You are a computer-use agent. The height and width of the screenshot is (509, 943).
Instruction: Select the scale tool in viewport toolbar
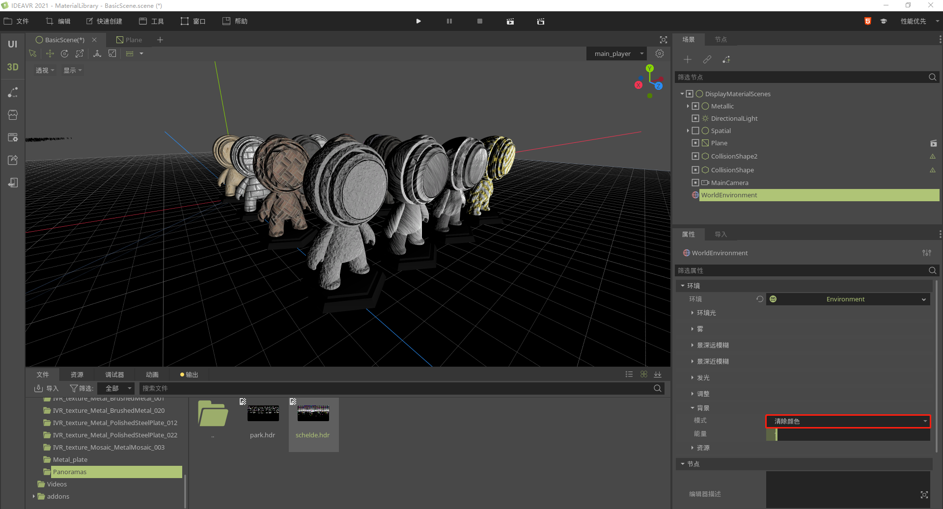click(x=80, y=54)
